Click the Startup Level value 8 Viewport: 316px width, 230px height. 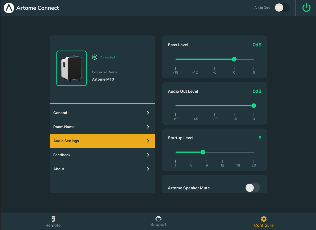click(x=260, y=138)
